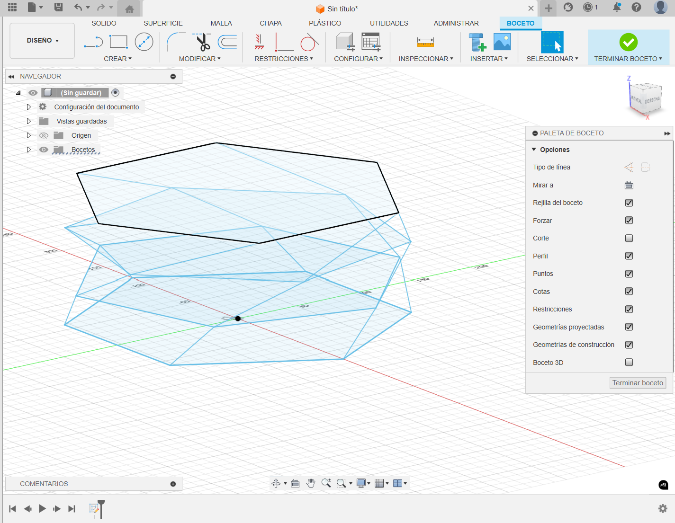Switch to the SUPERFICIE tab

[x=163, y=23]
